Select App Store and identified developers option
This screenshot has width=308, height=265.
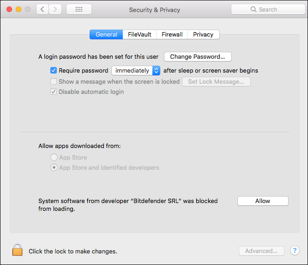pyautogui.click(x=54, y=167)
